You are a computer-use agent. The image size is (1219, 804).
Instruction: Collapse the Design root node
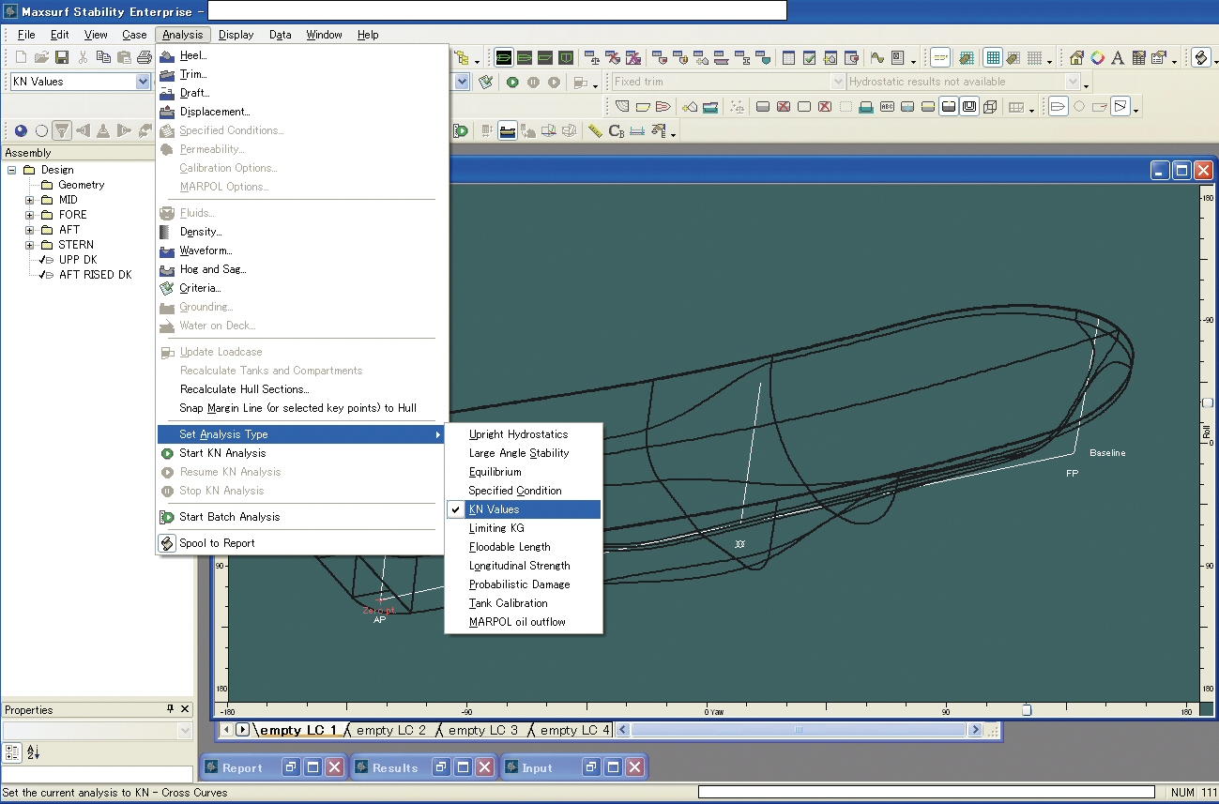[x=12, y=170]
